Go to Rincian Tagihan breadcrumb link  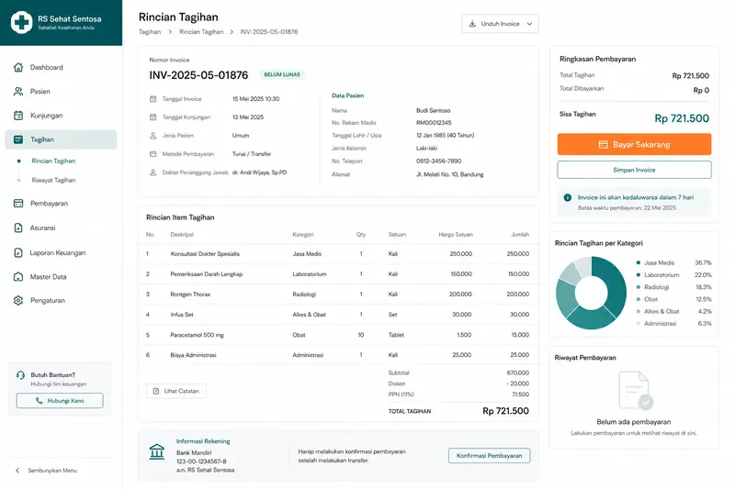click(x=201, y=32)
